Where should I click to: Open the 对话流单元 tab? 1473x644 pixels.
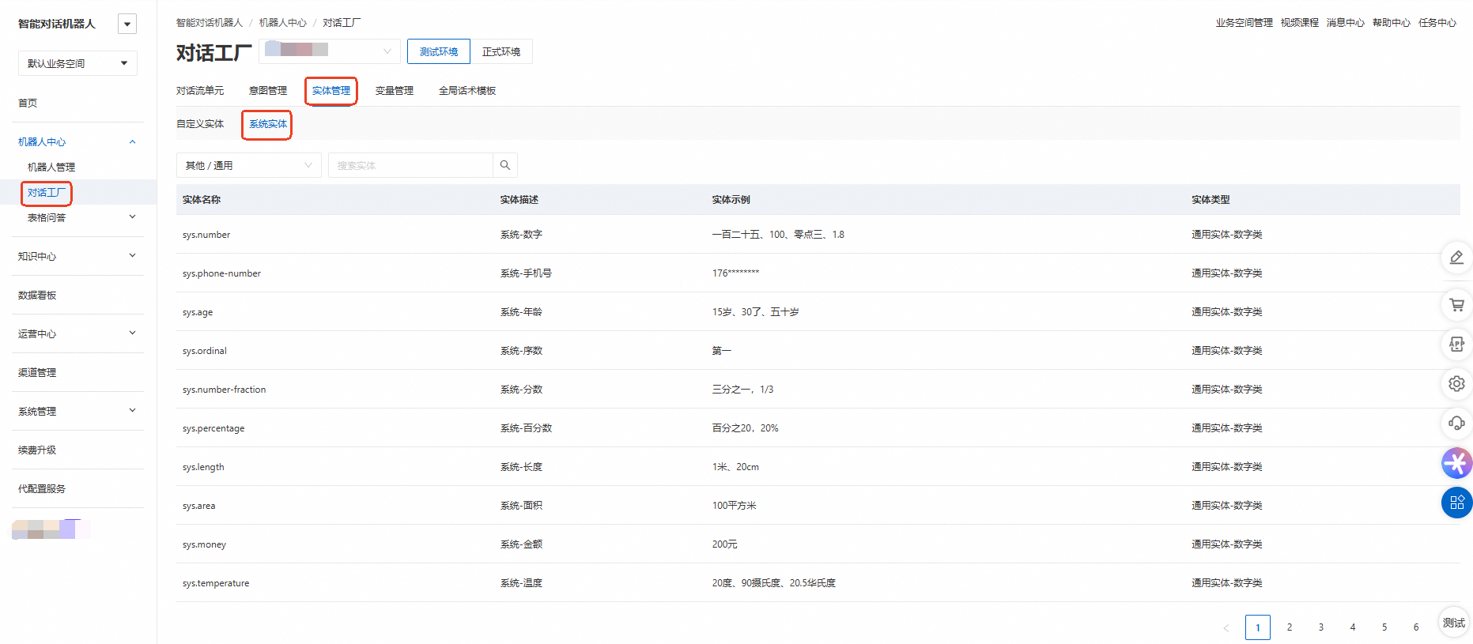coord(200,91)
